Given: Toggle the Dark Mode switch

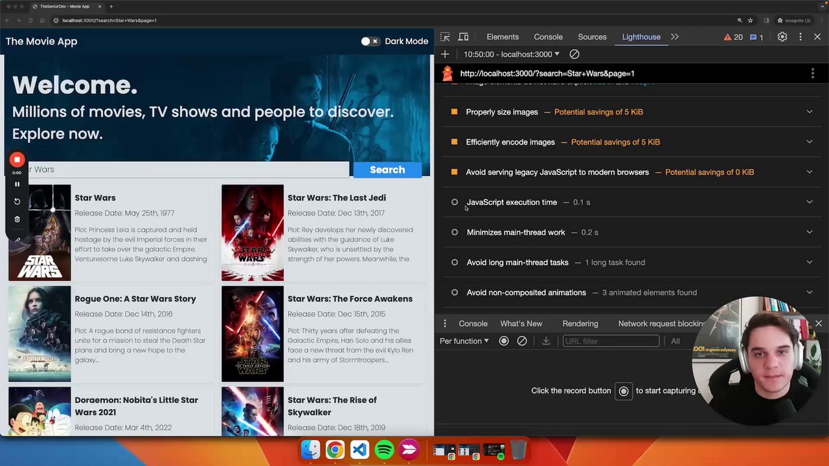Looking at the screenshot, I should pos(369,41).
